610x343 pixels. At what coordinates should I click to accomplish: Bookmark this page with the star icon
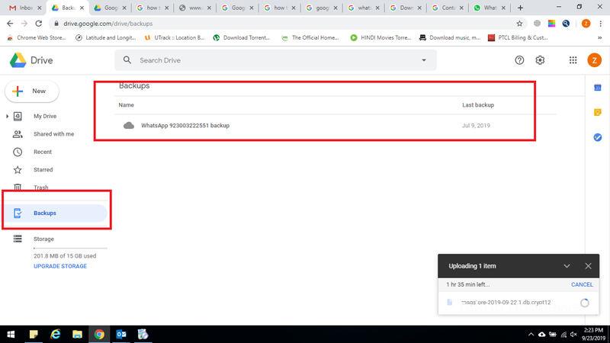pyautogui.click(x=519, y=24)
